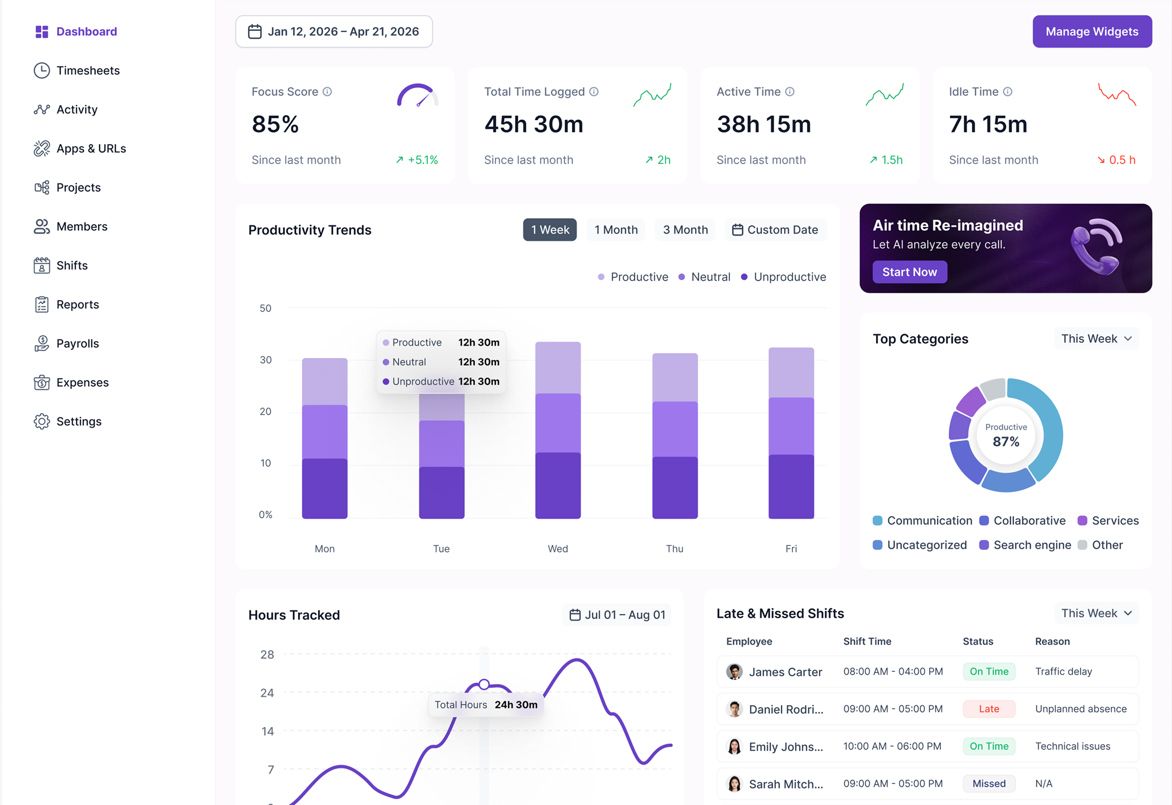This screenshot has height=805, width=1172.
Task: Open the Top Categories This Week dropdown
Action: [1096, 339]
